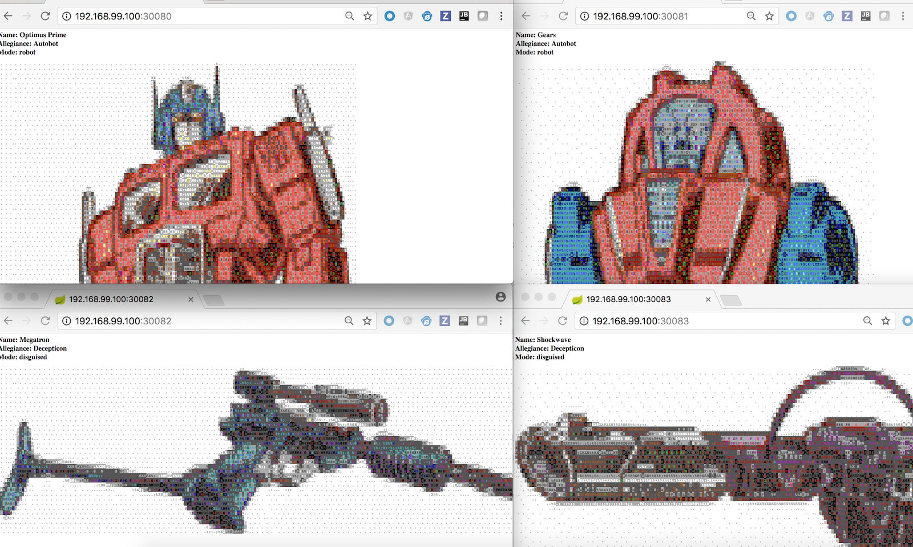Focus the address bar showing port 30081

tap(677, 16)
